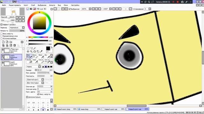Image resolution: width=204 pixels, height=114 pixels.
Task: Hide the Слой2 layer
Action: (x=3, y=62)
